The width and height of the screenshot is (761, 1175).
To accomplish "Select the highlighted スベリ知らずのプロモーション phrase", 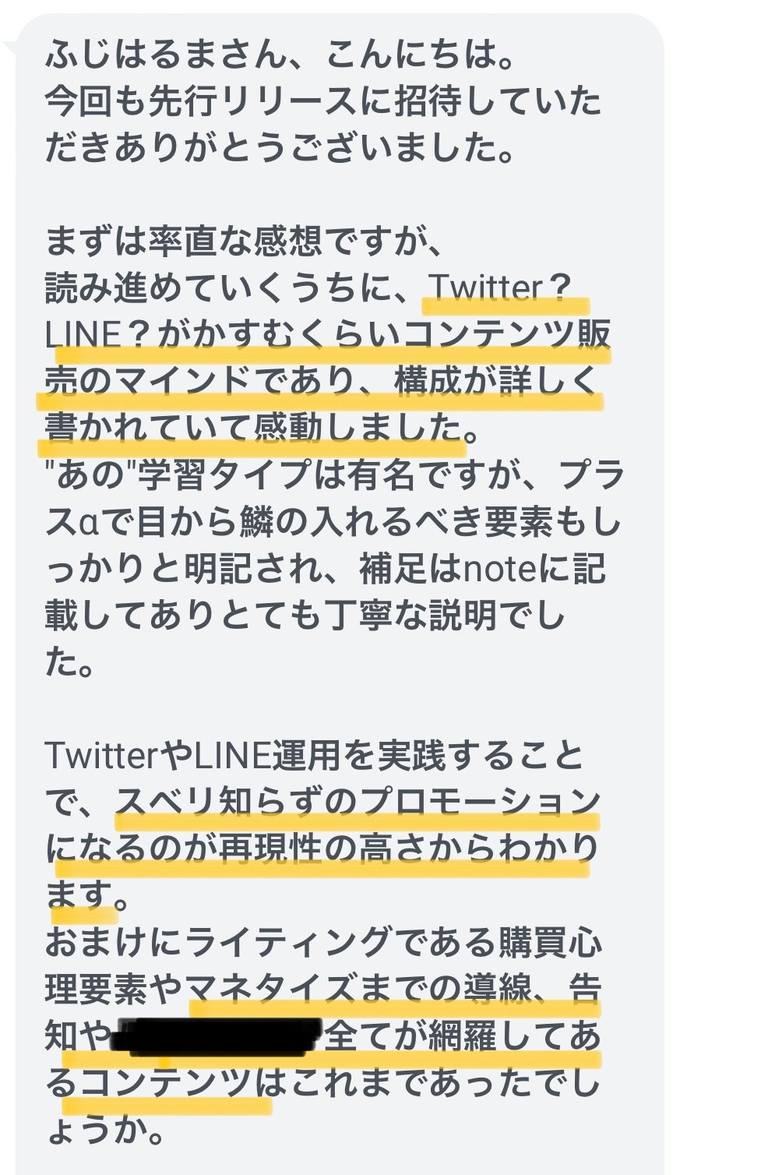I will 358,801.
